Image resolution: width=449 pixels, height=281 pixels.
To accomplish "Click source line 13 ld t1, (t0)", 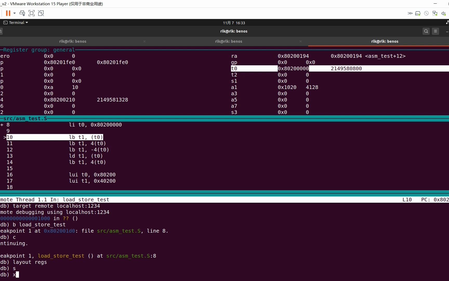I will (x=86, y=156).
